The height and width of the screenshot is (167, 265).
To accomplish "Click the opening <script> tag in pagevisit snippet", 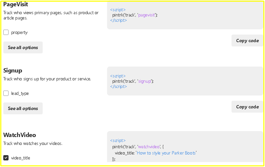I will 118,10.
